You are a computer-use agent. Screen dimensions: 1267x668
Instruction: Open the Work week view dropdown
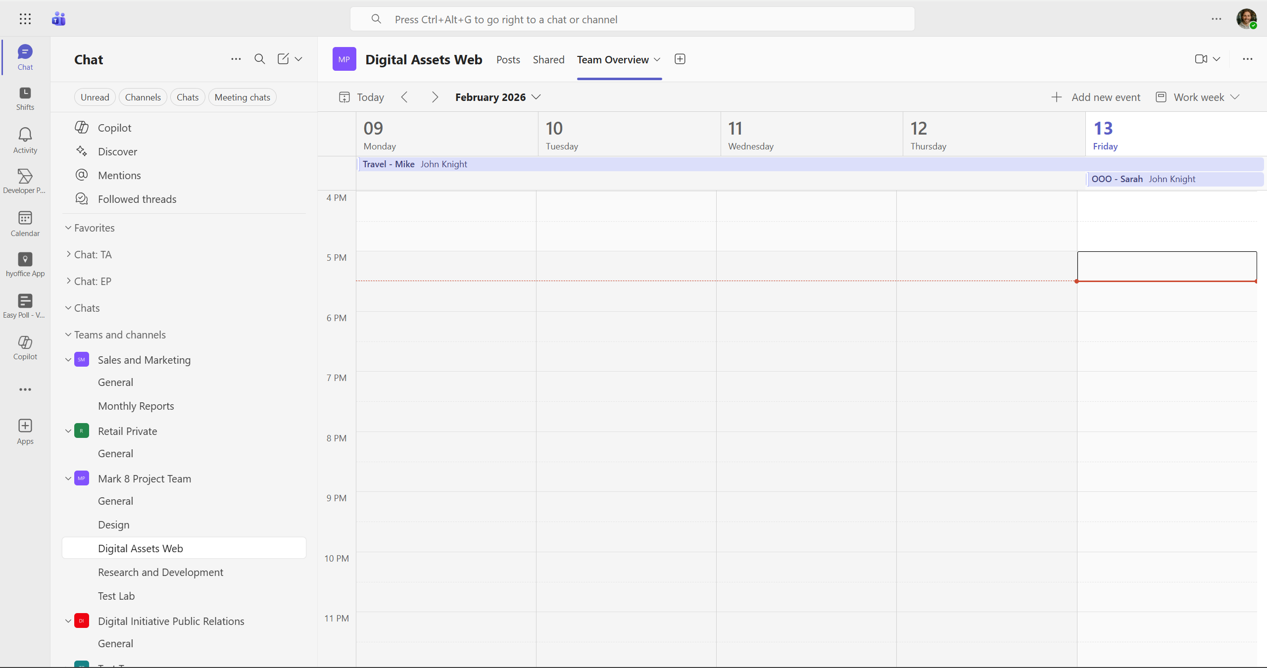[x=1197, y=96]
